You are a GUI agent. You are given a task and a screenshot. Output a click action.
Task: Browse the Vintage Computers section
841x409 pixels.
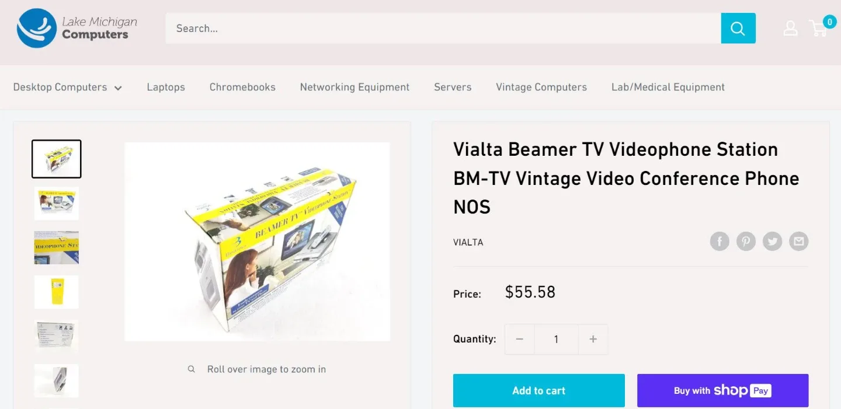coord(541,87)
